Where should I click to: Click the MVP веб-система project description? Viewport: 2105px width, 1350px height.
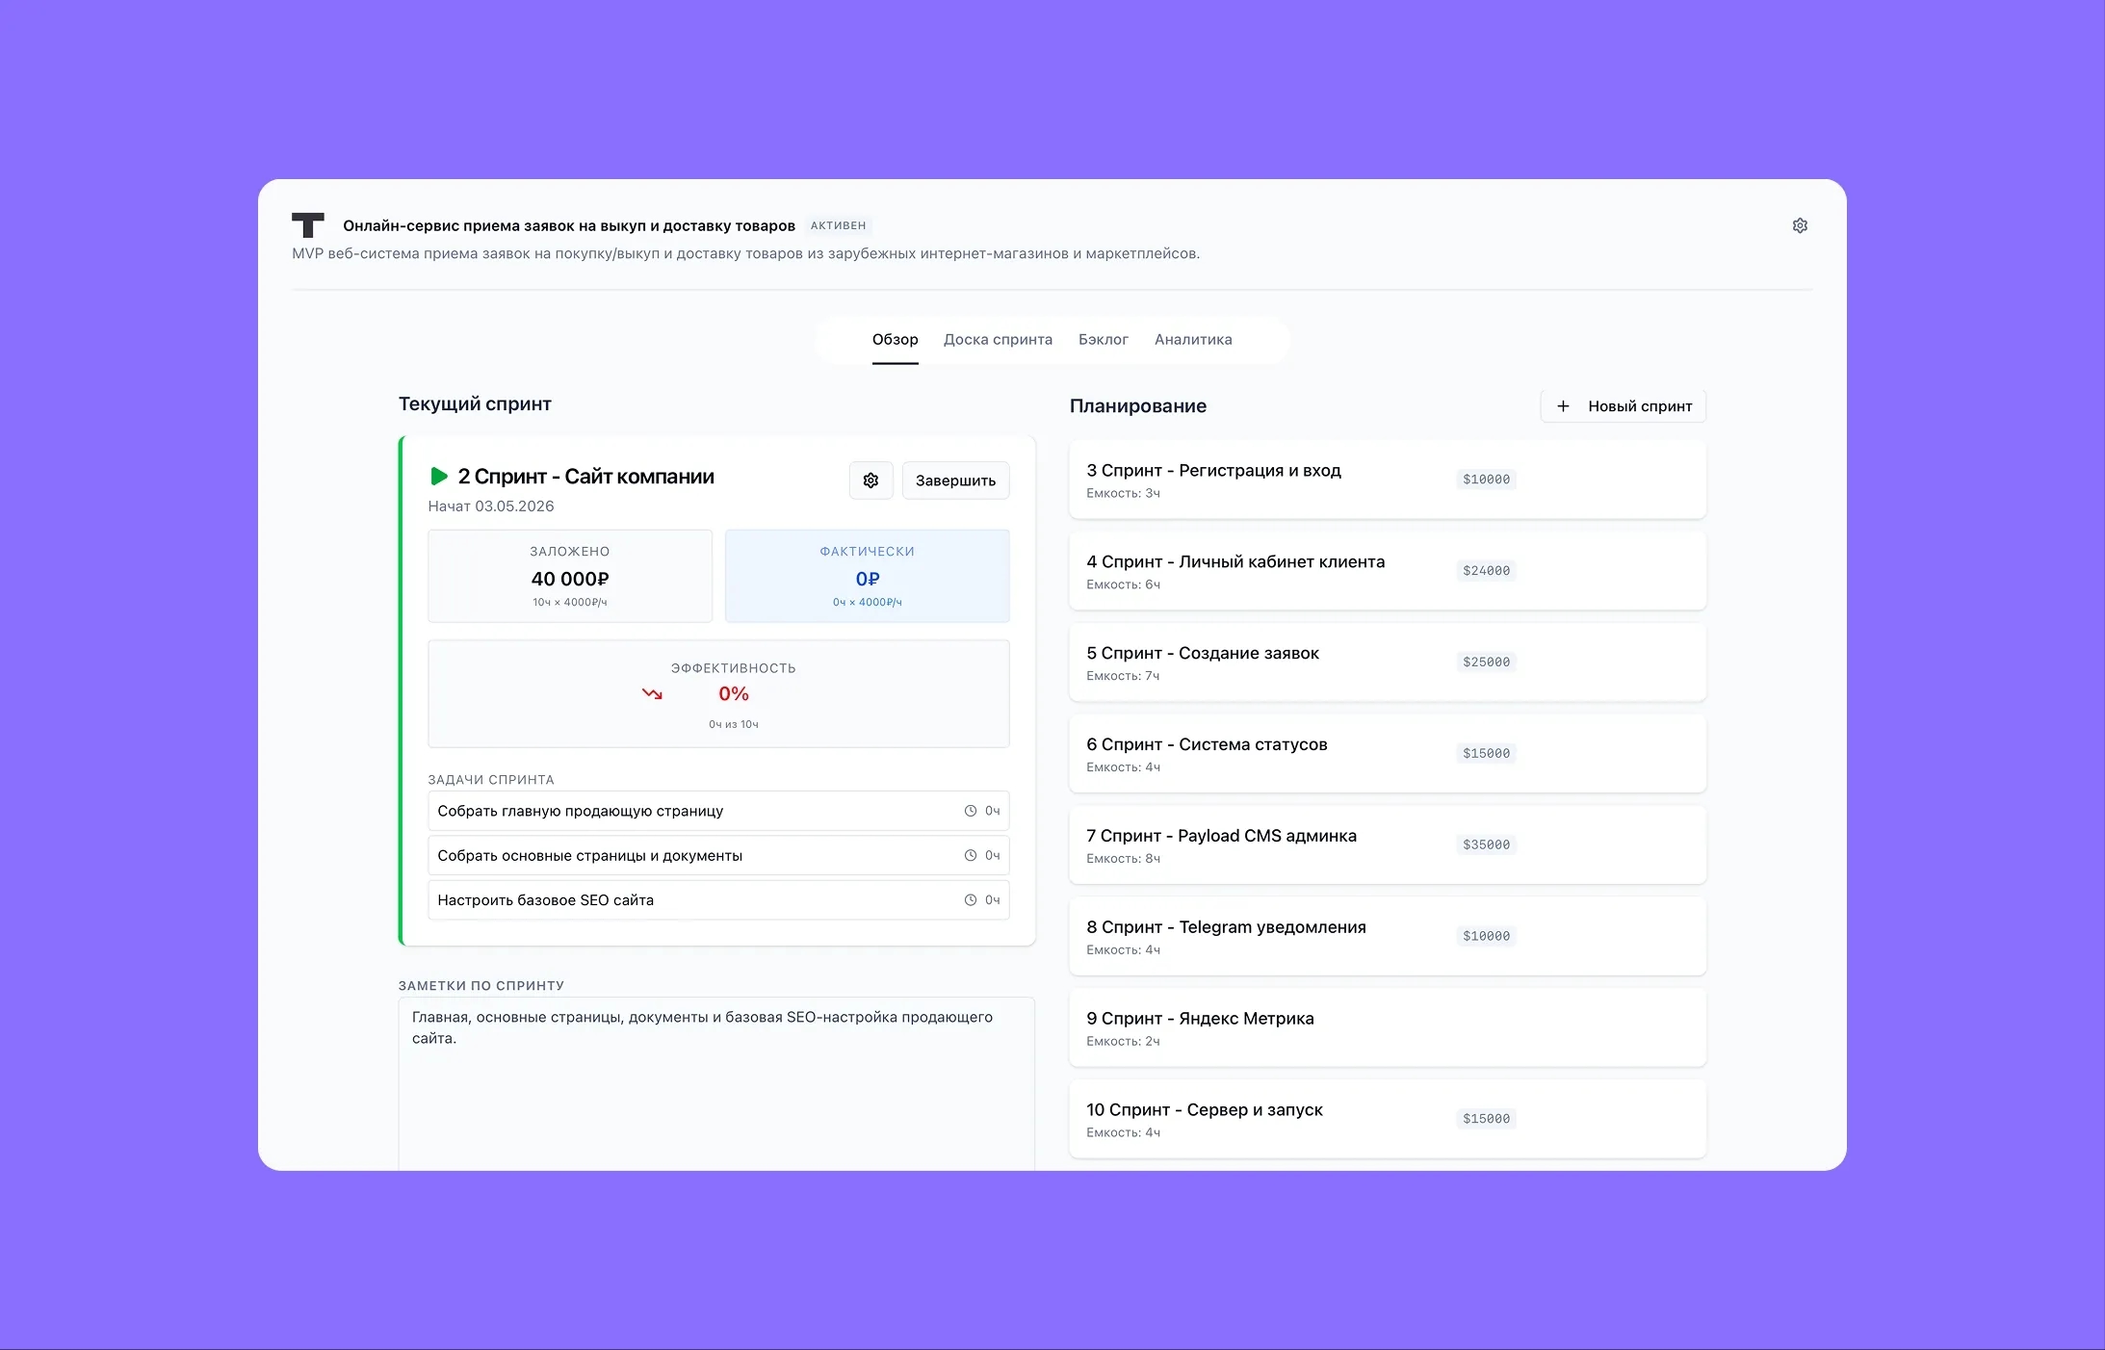tap(746, 253)
